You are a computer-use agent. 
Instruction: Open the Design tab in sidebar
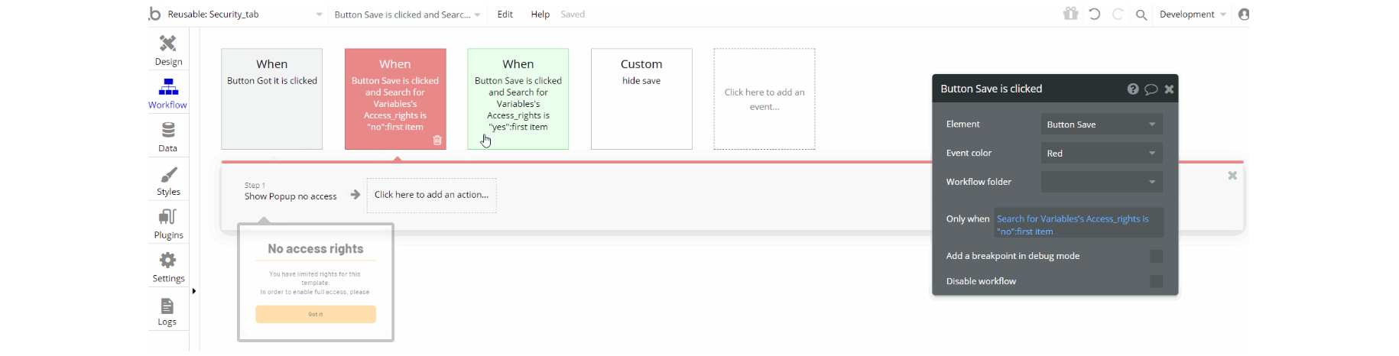point(168,50)
